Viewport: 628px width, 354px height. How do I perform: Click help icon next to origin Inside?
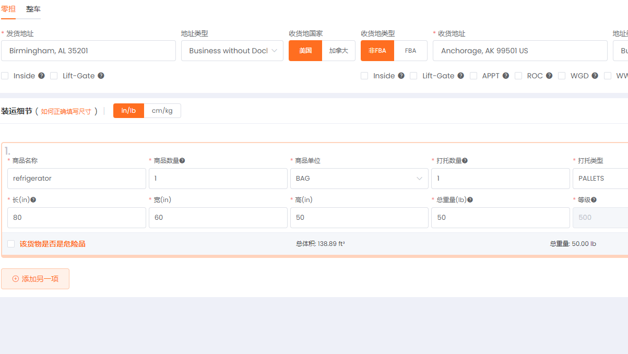pyautogui.click(x=41, y=76)
